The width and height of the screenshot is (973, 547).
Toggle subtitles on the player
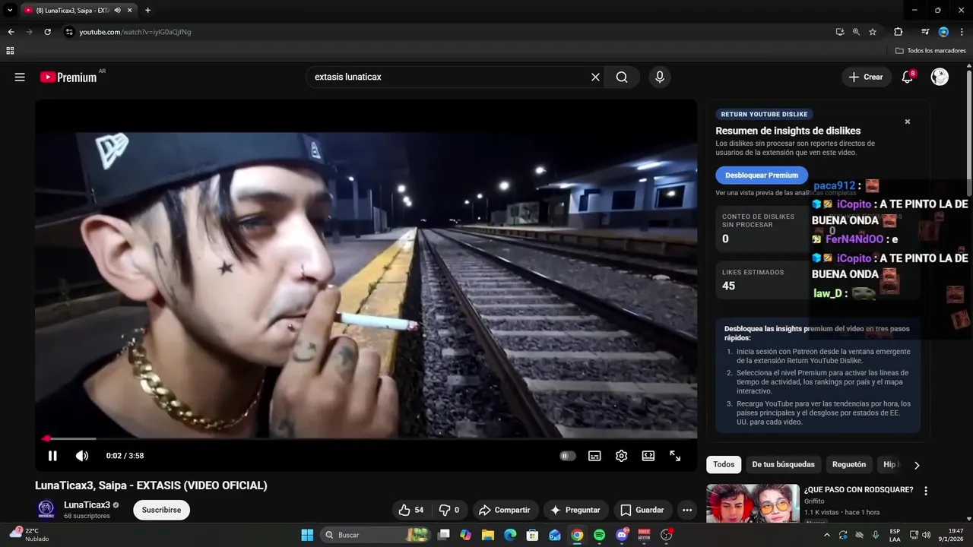click(x=594, y=456)
